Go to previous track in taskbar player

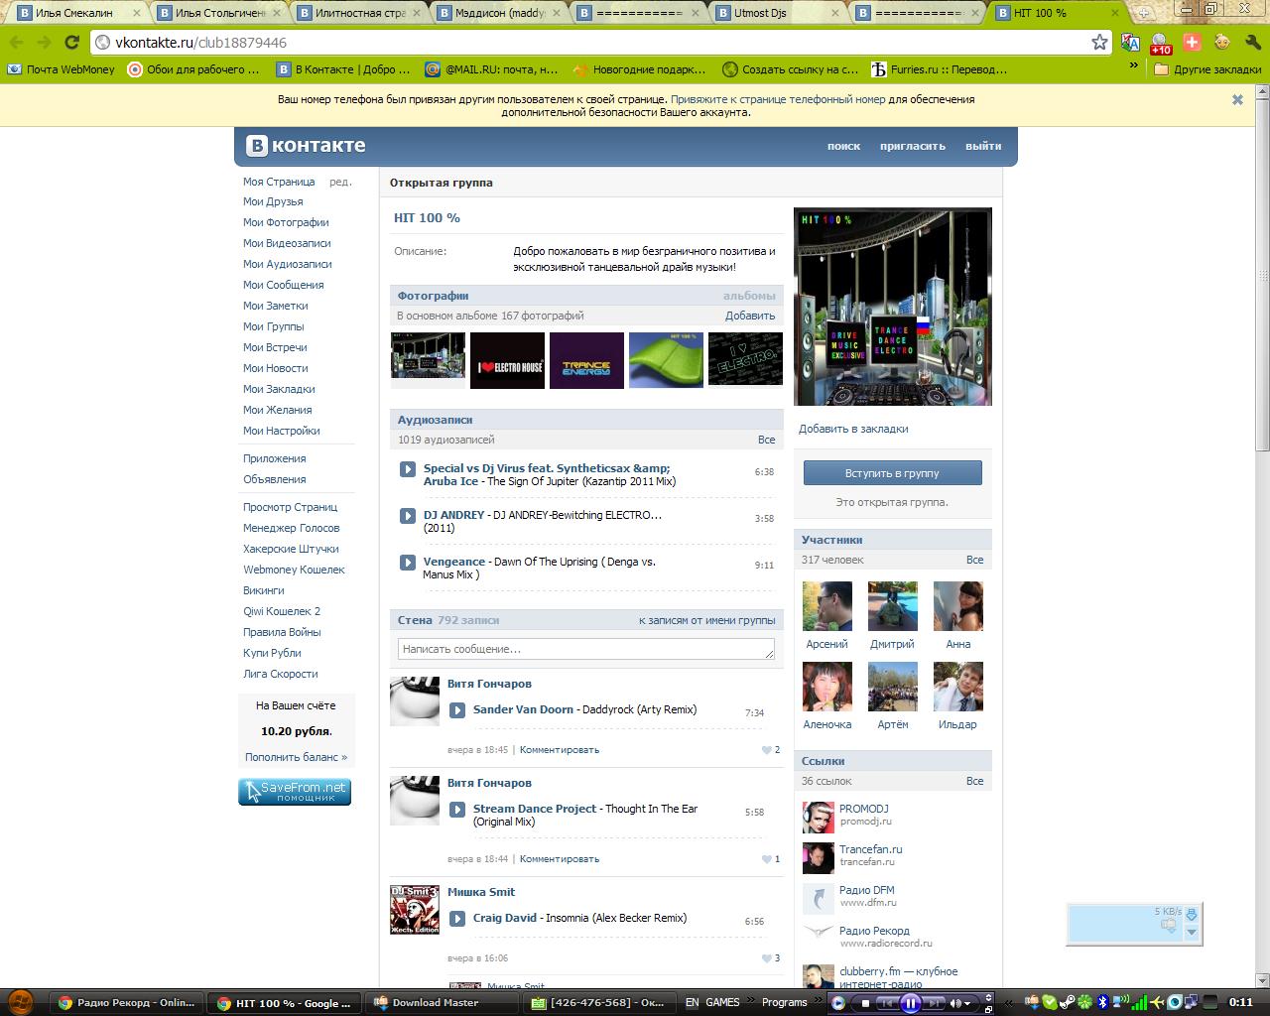point(887,1003)
